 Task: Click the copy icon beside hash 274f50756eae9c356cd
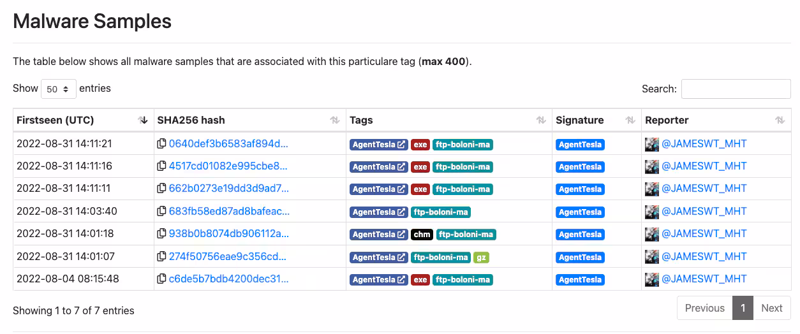(x=161, y=257)
